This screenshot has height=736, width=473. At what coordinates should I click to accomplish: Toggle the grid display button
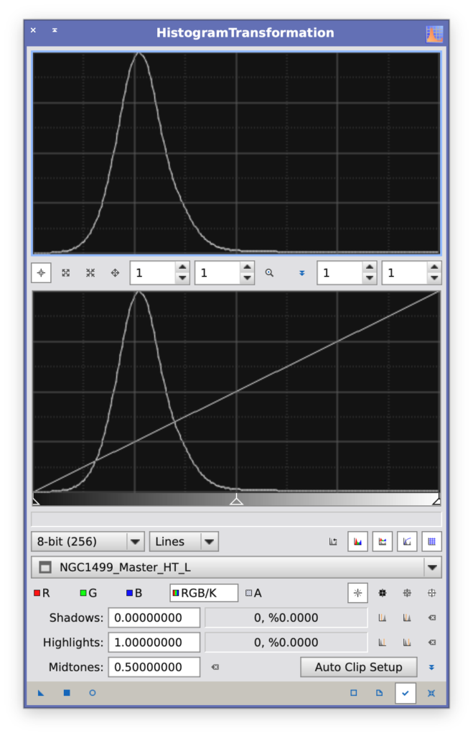pyautogui.click(x=431, y=542)
